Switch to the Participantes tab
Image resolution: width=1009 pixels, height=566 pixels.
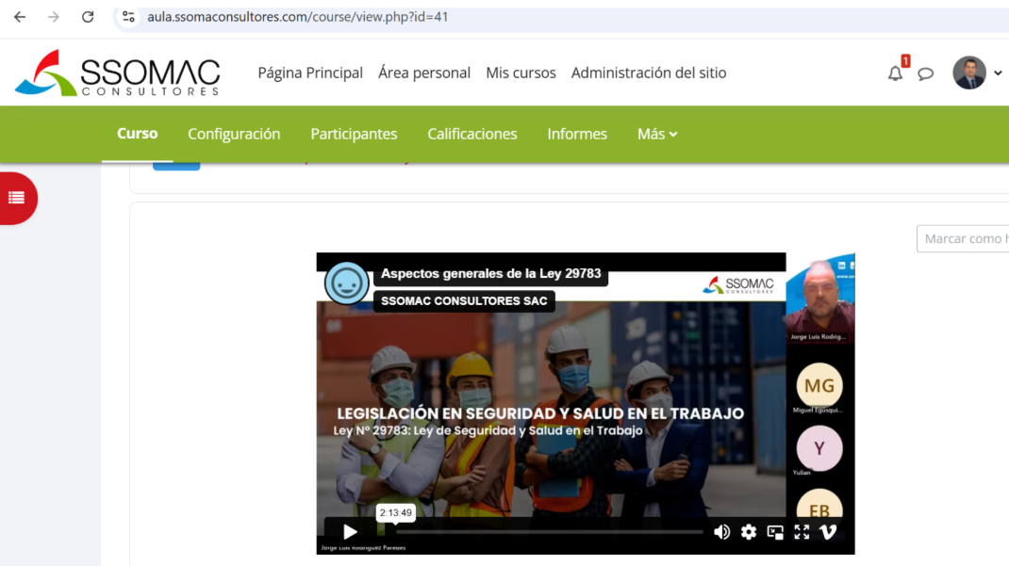[x=354, y=134]
